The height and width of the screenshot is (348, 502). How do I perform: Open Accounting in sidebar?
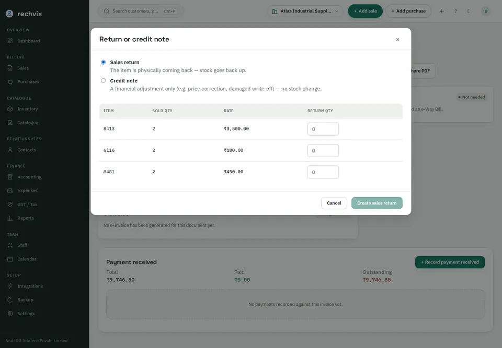click(x=29, y=177)
